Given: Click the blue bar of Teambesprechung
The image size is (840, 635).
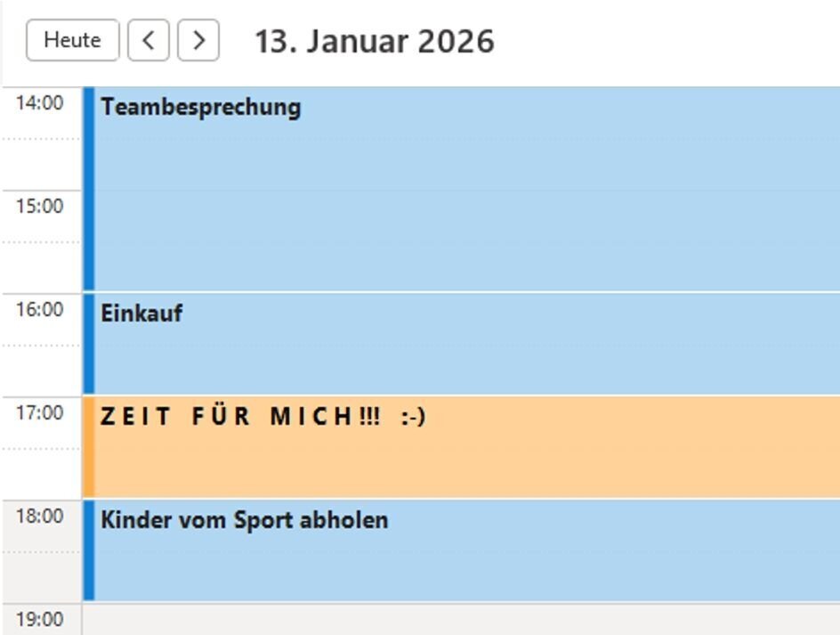Looking at the screenshot, I should coord(89,189).
